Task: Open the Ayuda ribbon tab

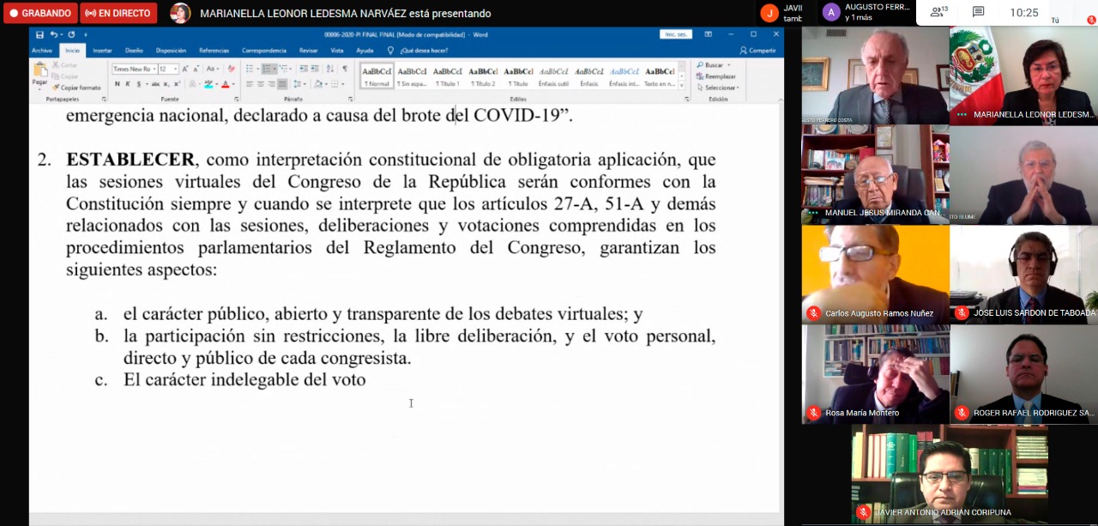Action: coord(365,51)
